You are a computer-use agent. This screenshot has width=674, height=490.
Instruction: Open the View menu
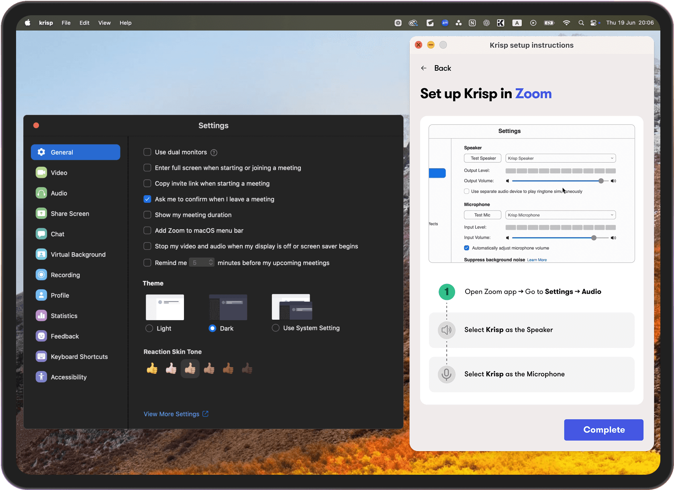coord(104,23)
